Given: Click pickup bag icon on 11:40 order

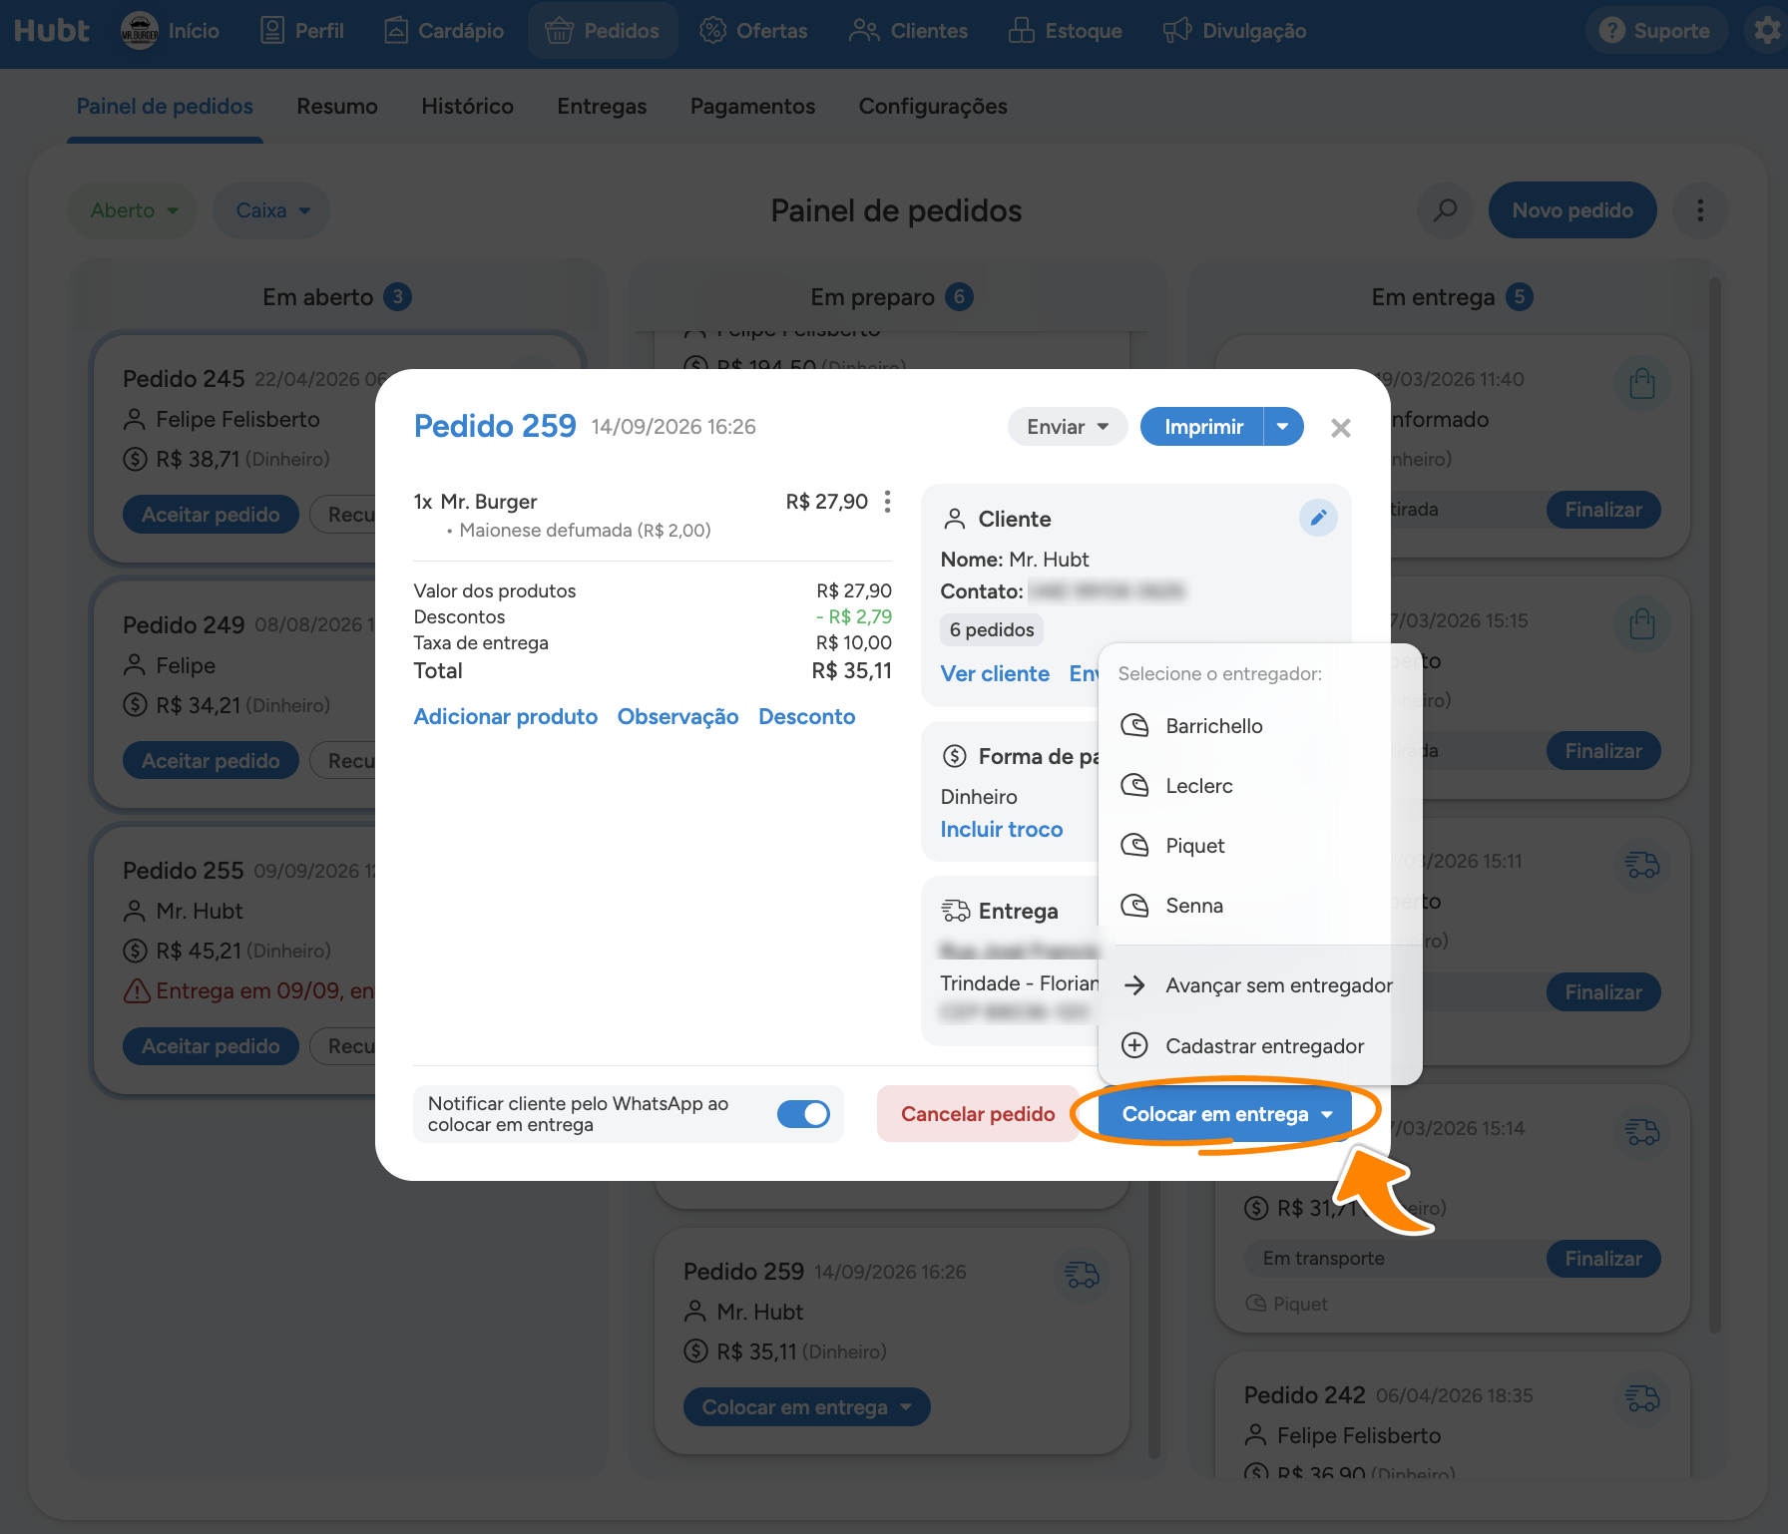Looking at the screenshot, I should pyautogui.click(x=1642, y=383).
